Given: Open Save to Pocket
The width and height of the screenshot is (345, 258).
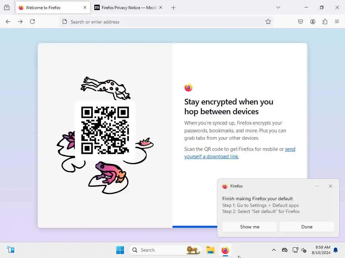Looking at the screenshot, I should pos(301,21).
